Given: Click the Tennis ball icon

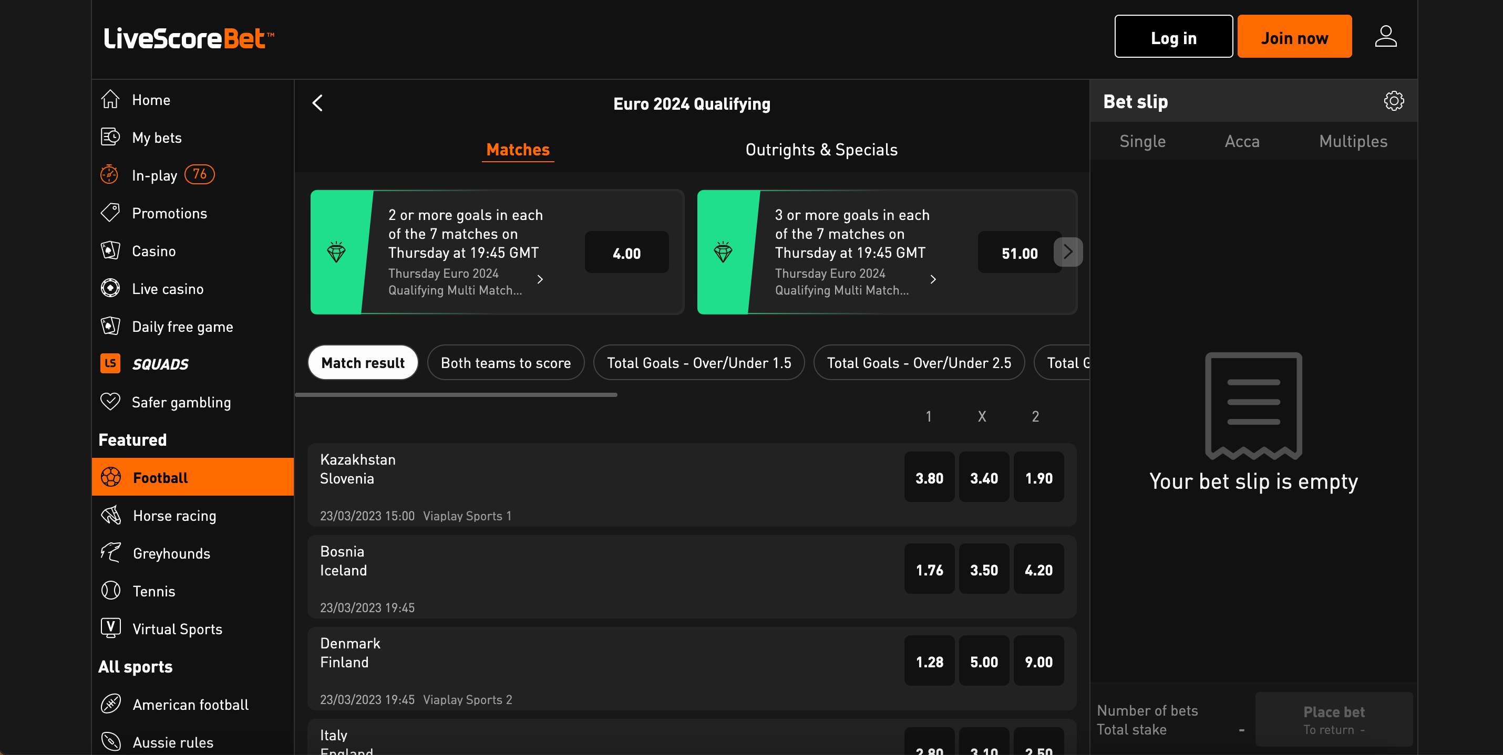Looking at the screenshot, I should 111,591.
